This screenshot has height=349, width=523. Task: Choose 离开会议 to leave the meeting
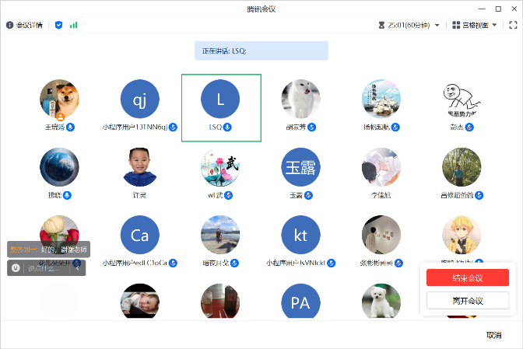(468, 300)
